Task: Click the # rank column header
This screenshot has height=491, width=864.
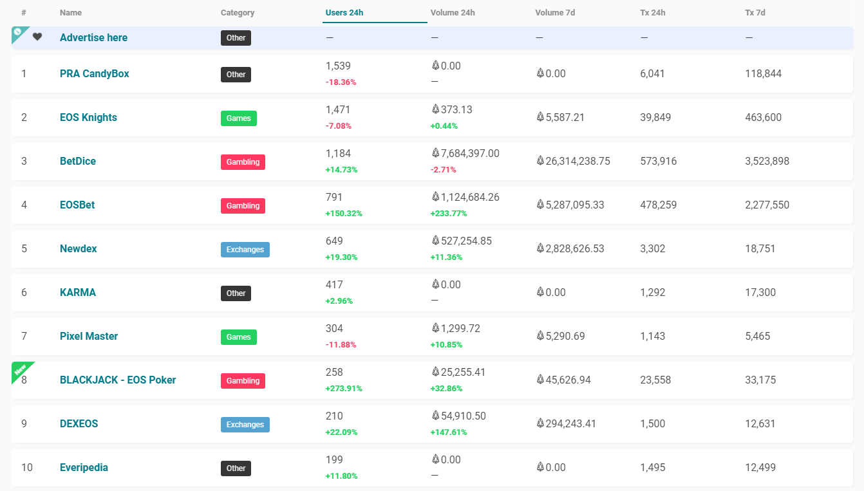Action: tap(23, 13)
